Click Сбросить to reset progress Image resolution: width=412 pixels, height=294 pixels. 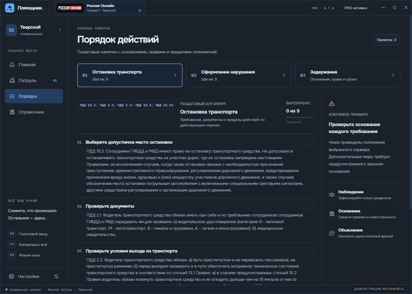294,122
